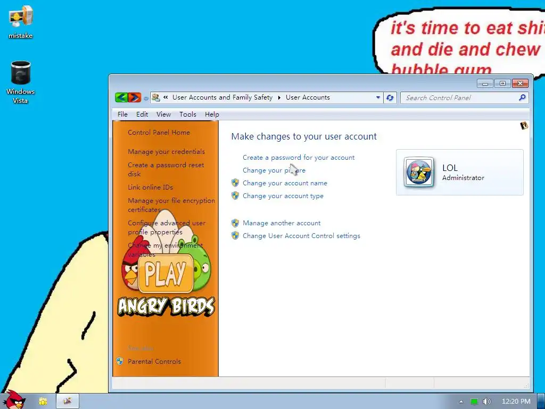Click the search magnifier icon
545x409 pixels.
click(522, 98)
